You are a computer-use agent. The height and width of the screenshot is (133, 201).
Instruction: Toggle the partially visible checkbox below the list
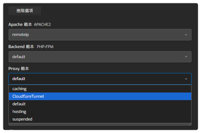(12, 131)
